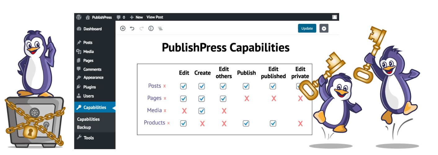Remove the Pages row with its small x

[165, 98]
